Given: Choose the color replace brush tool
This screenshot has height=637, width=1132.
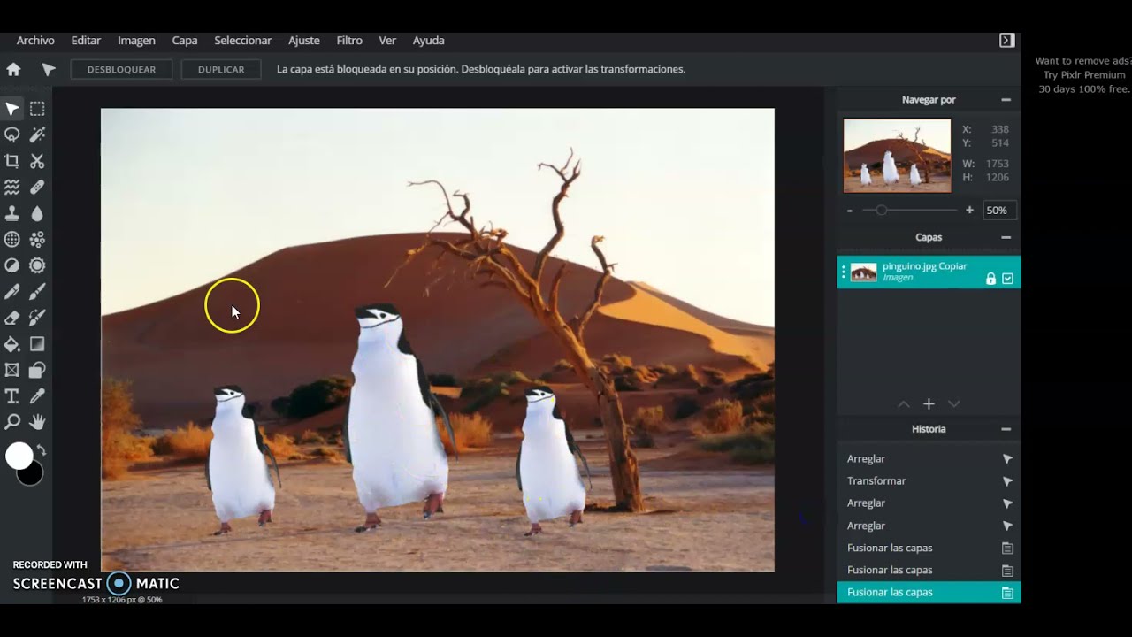Looking at the screenshot, I should [x=37, y=318].
